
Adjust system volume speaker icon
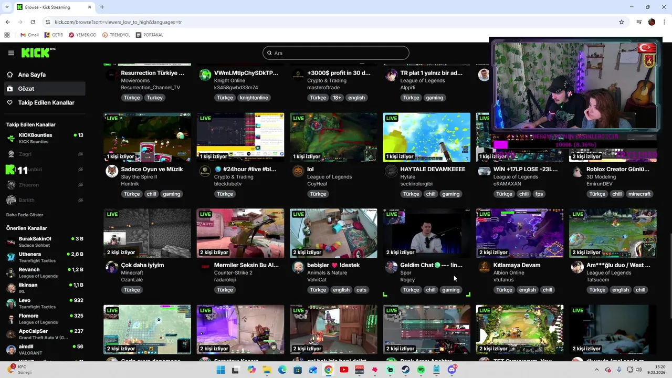(639, 370)
